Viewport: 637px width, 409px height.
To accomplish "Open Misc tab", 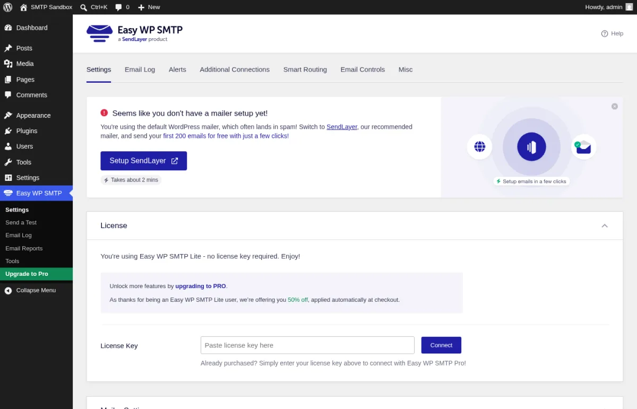I will click(x=406, y=69).
